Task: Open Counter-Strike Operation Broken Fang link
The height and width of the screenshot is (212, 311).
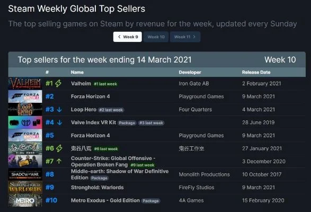Action: tap(113, 161)
